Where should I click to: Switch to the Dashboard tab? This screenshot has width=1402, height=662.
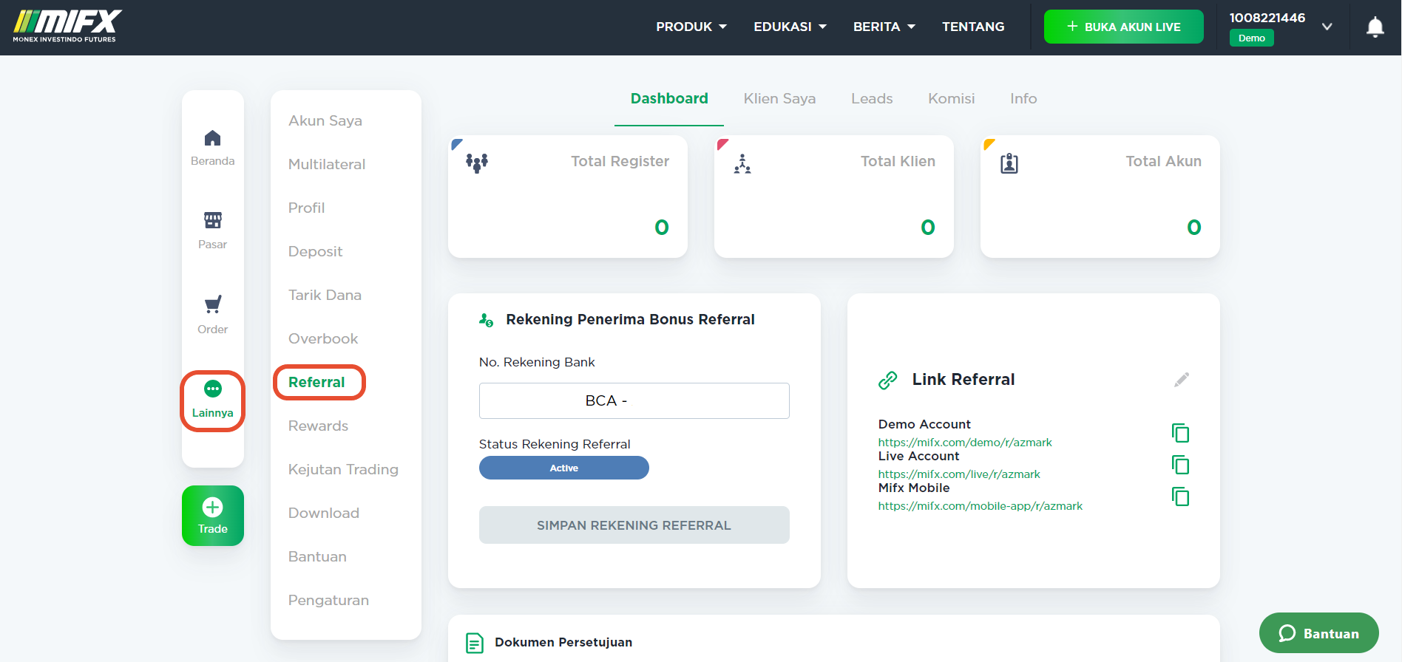669,98
